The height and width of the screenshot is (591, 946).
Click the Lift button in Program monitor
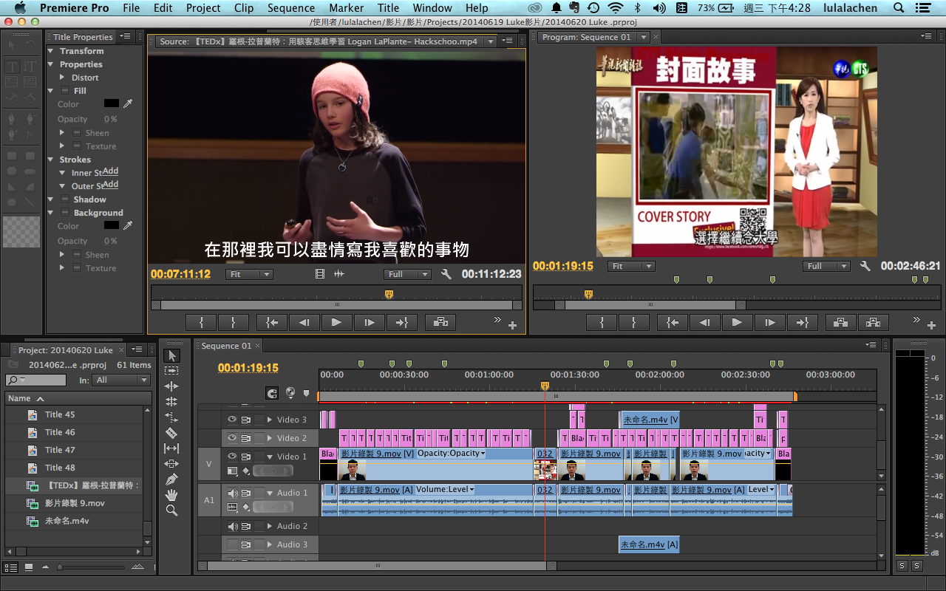[840, 322]
